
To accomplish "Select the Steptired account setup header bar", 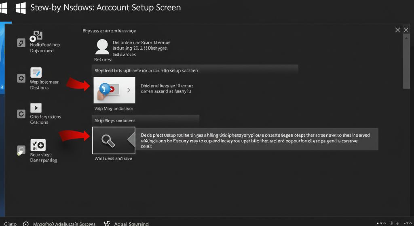I will coord(195,70).
